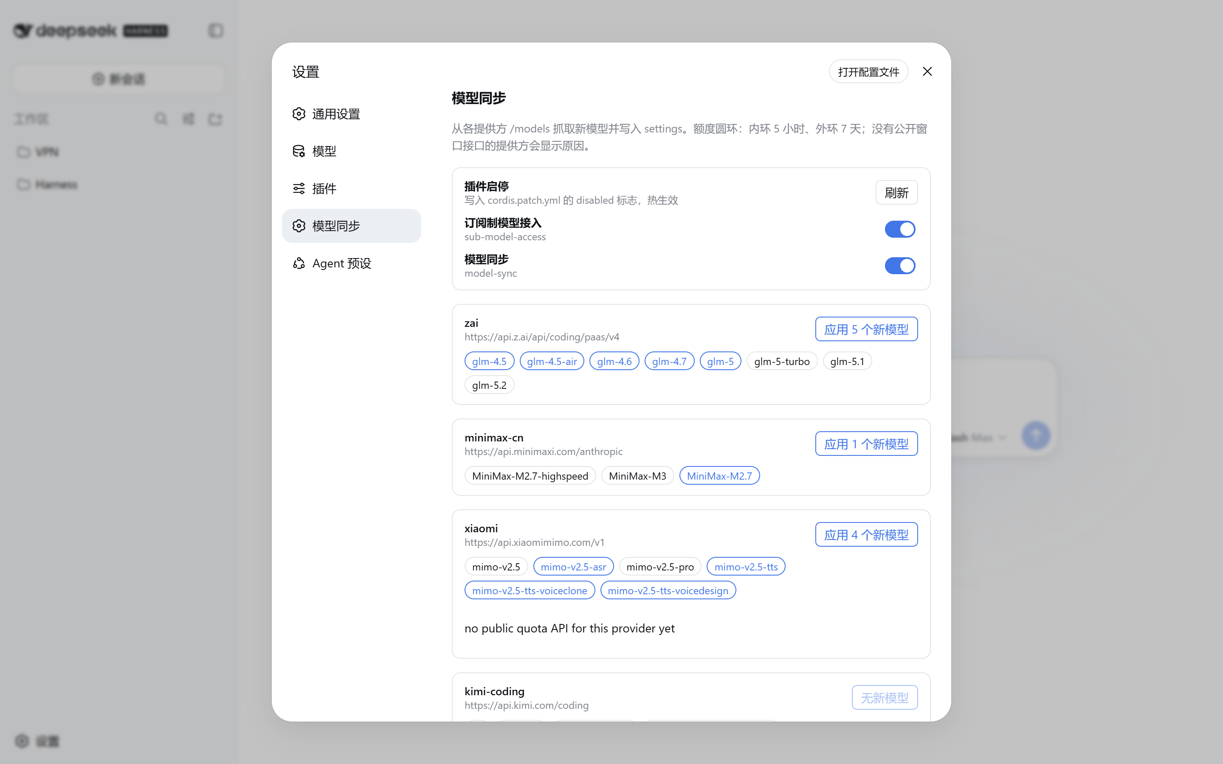This screenshot has width=1223, height=764.
Task: Click the blue send arrow button
Action: [1035, 435]
